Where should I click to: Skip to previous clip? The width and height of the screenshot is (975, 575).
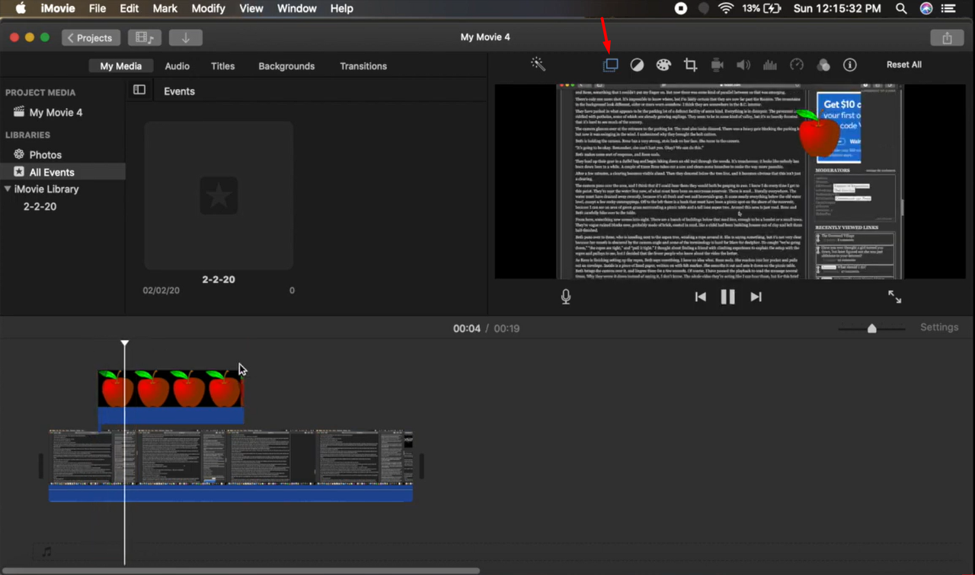pyautogui.click(x=700, y=297)
